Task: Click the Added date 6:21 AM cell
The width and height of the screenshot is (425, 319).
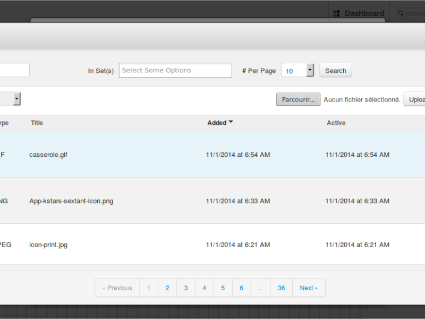Action: (x=238, y=245)
